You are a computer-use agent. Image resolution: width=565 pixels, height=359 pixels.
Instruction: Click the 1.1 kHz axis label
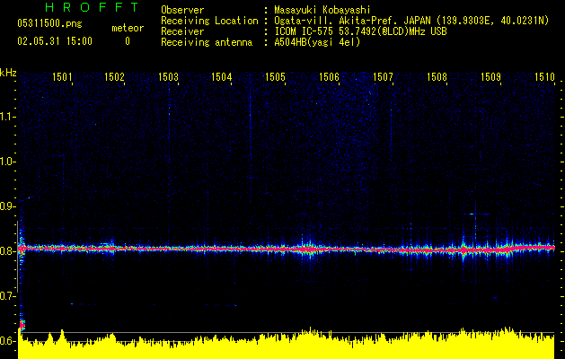click(x=7, y=117)
